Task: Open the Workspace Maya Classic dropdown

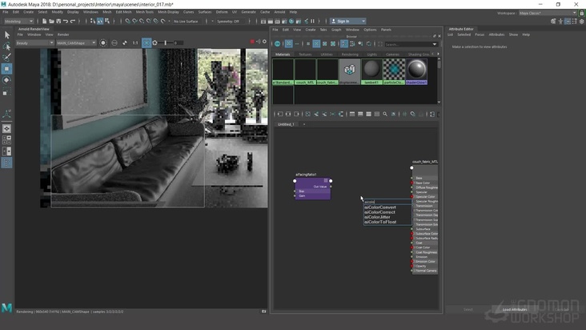Action: (548, 13)
